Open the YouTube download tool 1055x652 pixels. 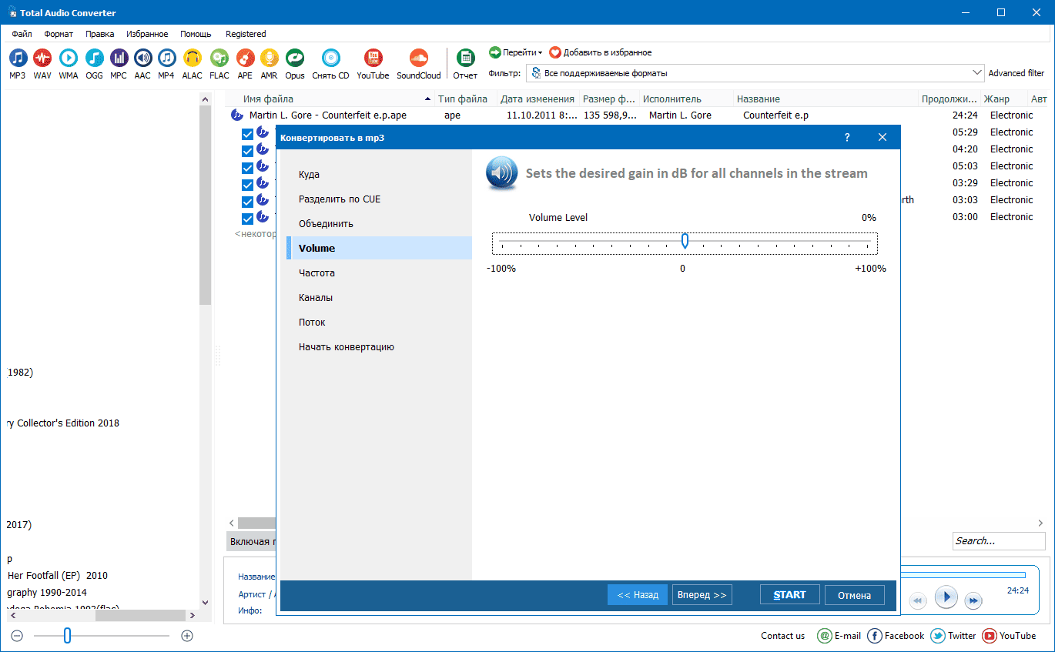[x=373, y=59]
